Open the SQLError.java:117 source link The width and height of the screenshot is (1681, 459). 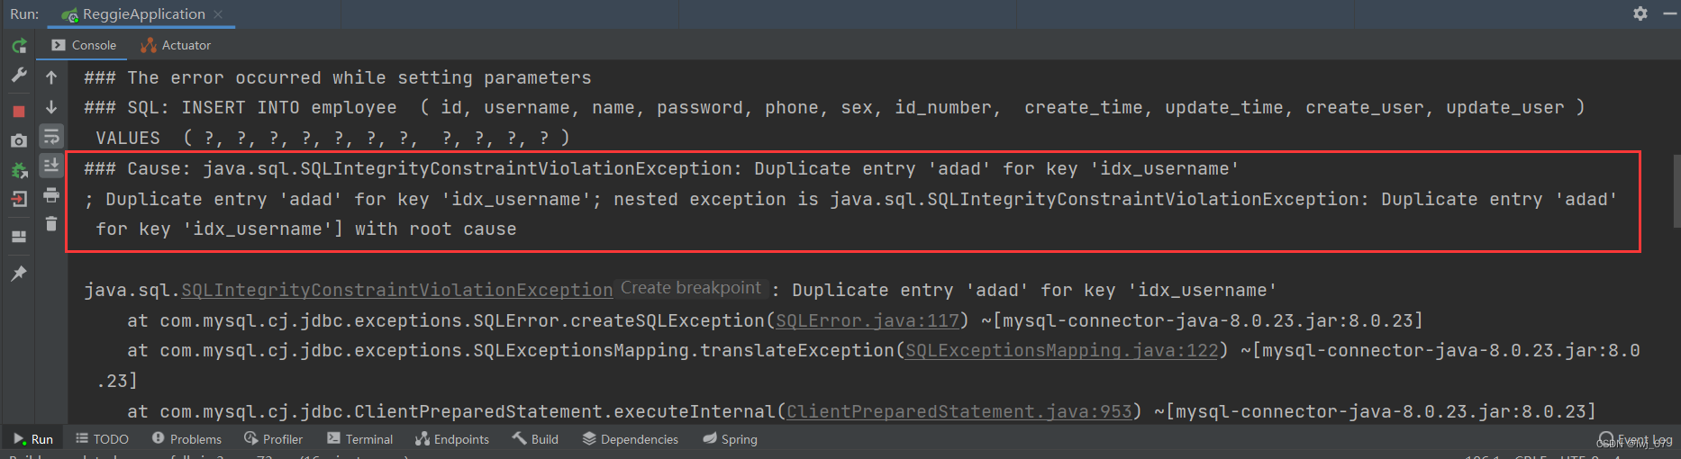(x=867, y=320)
